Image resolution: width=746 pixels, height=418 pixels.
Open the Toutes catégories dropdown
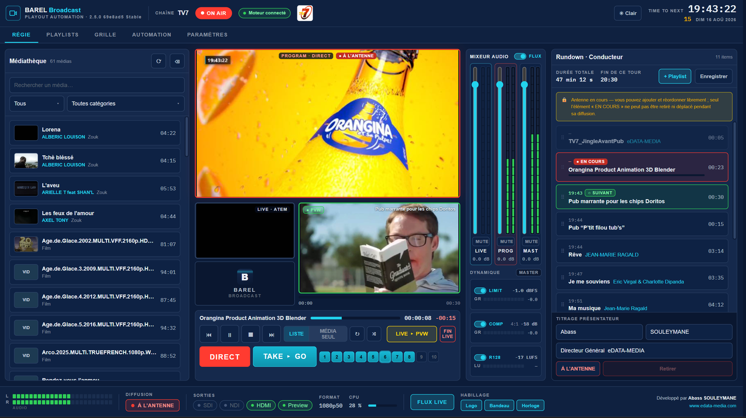click(126, 103)
